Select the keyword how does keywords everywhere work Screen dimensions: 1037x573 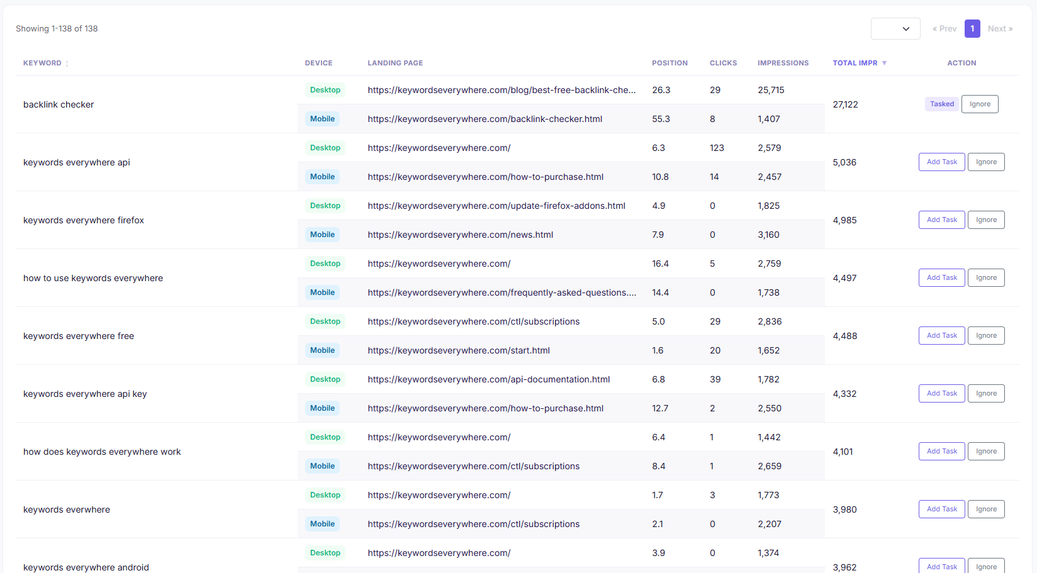[102, 452]
